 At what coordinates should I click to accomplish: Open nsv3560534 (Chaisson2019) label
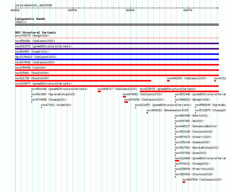194,174
